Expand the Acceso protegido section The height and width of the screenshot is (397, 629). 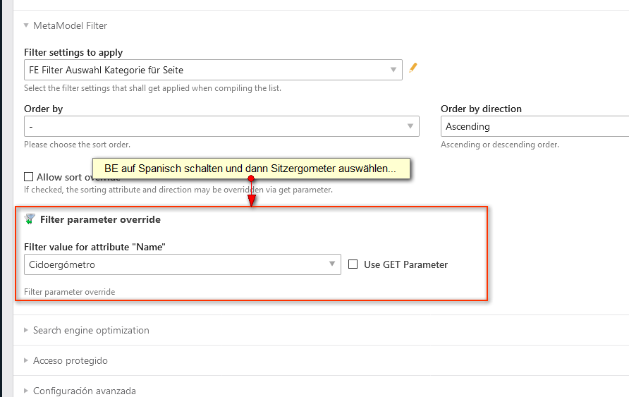pyautogui.click(x=70, y=360)
